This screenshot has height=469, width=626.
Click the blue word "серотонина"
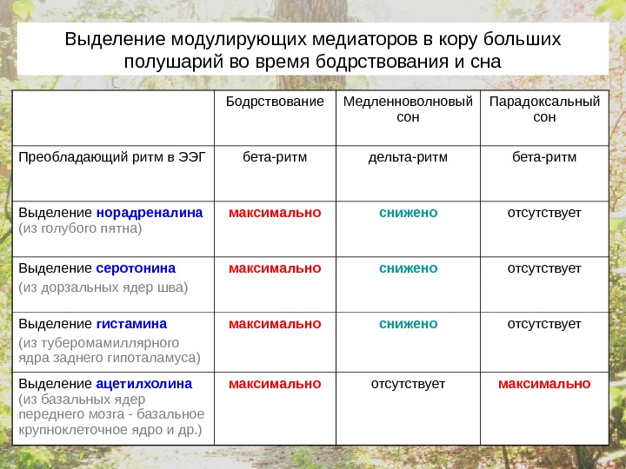pyautogui.click(x=136, y=268)
